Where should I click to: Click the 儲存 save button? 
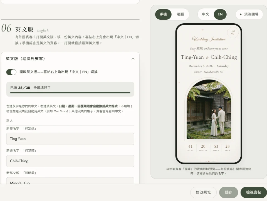(229, 192)
